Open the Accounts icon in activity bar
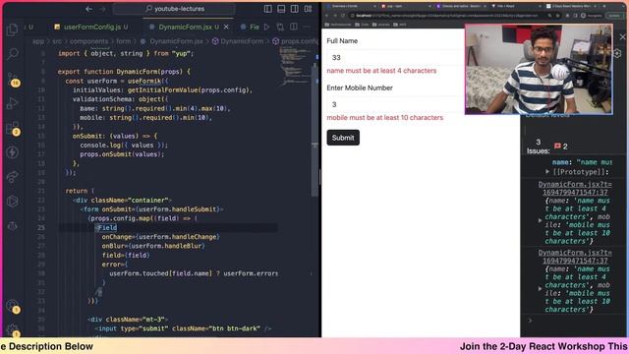Viewport: 629px width, 354px height. [13, 306]
